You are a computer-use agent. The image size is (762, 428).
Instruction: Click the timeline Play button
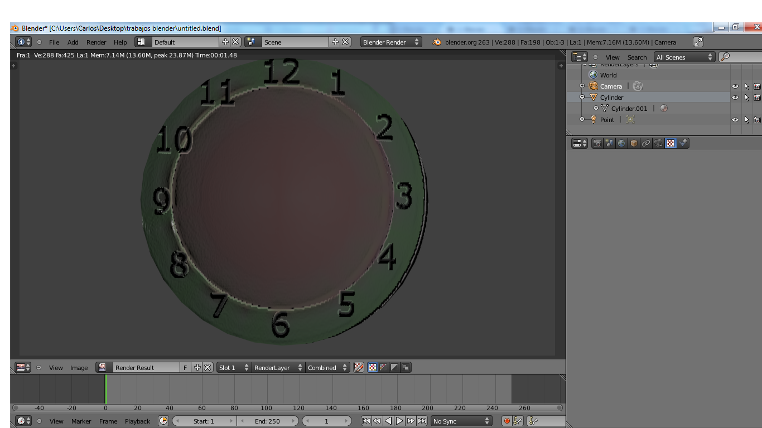coord(399,421)
